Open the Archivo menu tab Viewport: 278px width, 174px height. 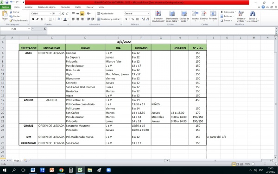5,7
